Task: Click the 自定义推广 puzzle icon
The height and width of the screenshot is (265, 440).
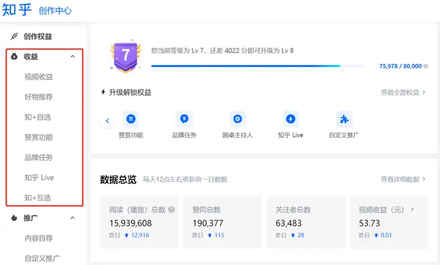Action: pos(344,119)
